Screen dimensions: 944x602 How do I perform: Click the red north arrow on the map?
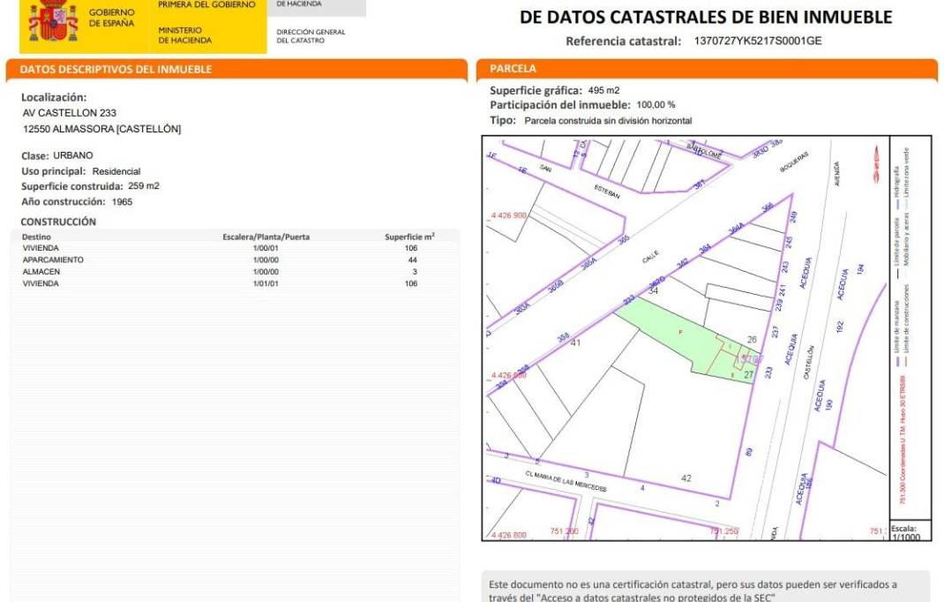pyautogui.click(x=876, y=164)
